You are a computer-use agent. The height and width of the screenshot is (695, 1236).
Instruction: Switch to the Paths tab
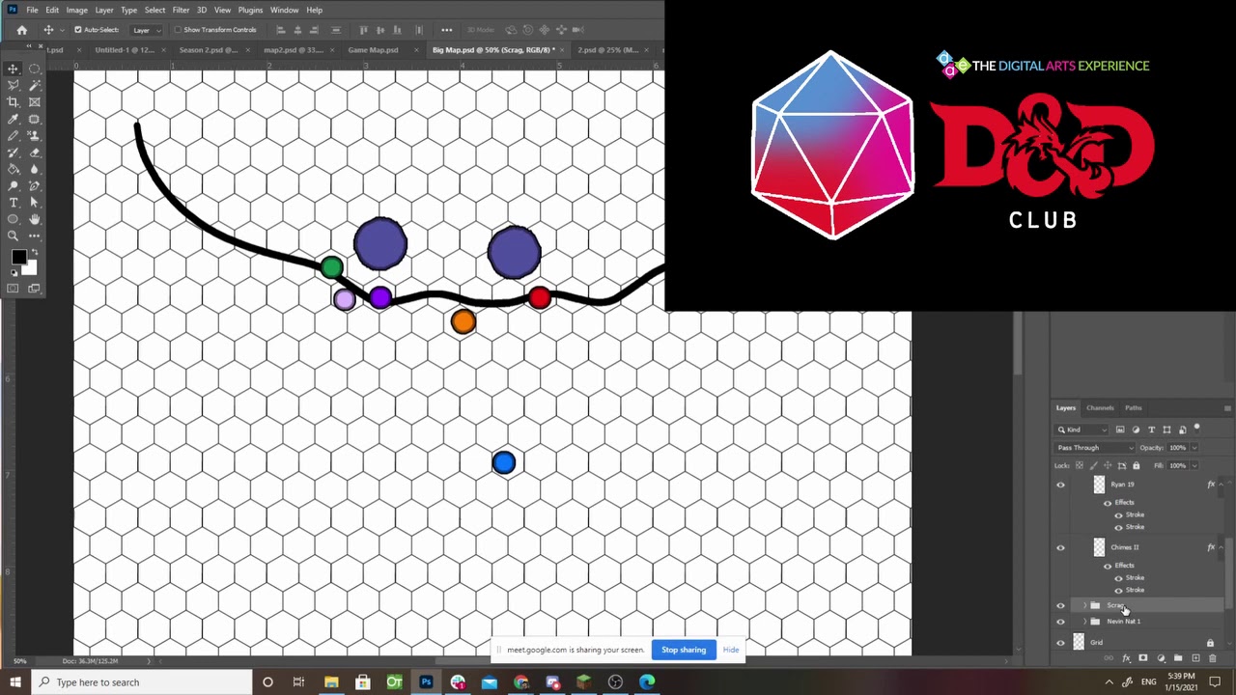[x=1134, y=408]
